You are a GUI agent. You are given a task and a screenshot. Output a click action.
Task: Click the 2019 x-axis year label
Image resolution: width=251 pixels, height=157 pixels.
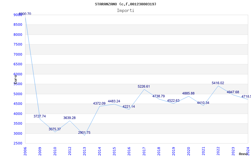(174, 151)
